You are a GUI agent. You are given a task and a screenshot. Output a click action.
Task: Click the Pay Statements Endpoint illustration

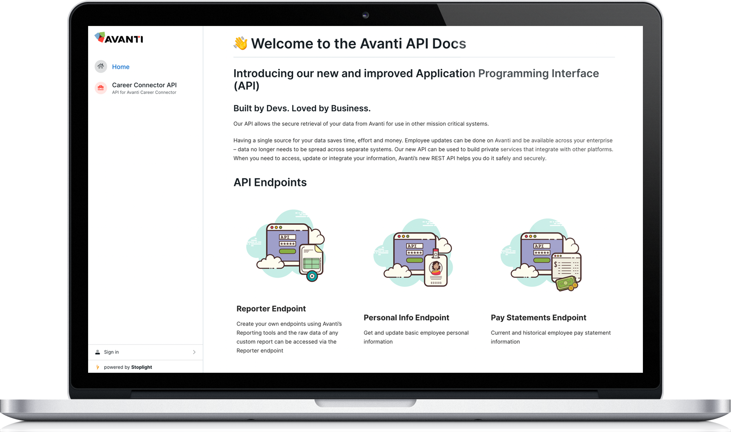pos(541,255)
